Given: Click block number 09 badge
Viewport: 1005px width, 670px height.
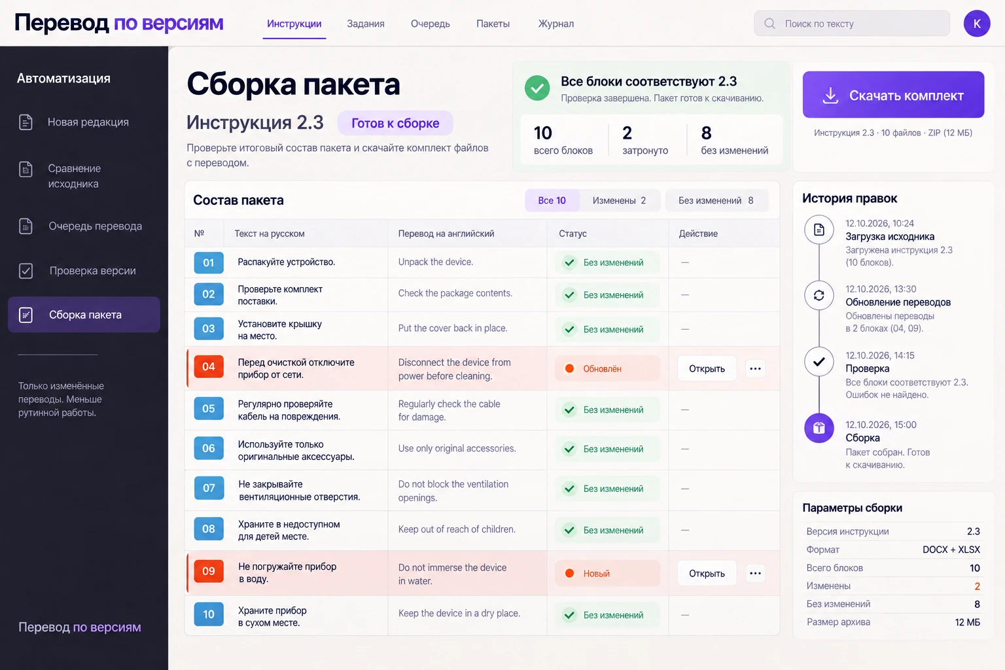Looking at the screenshot, I should 209,571.
